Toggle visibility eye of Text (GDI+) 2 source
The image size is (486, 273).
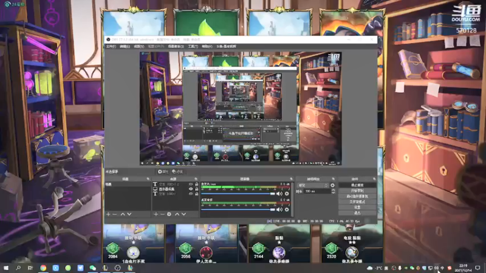pyautogui.click(x=191, y=184)
